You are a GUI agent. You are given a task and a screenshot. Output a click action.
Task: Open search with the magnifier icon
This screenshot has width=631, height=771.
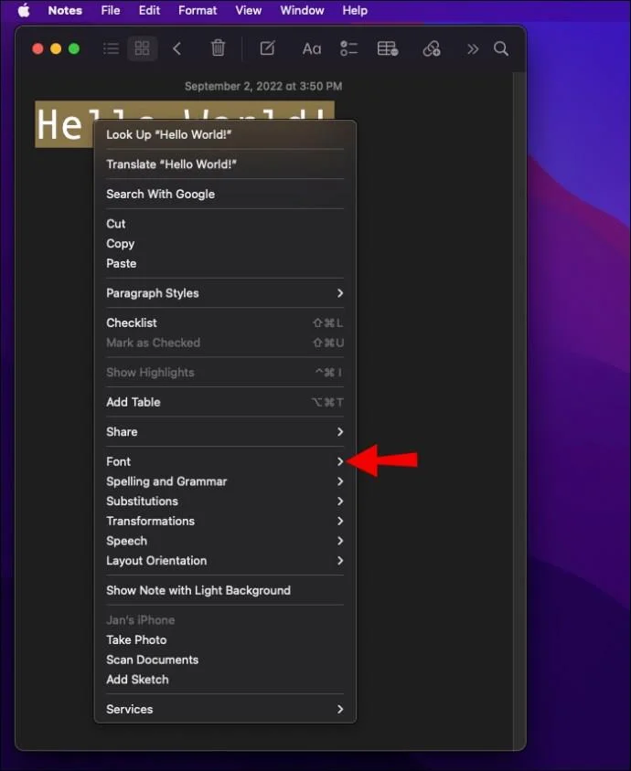pyautogui.click(x=501, y=48)
